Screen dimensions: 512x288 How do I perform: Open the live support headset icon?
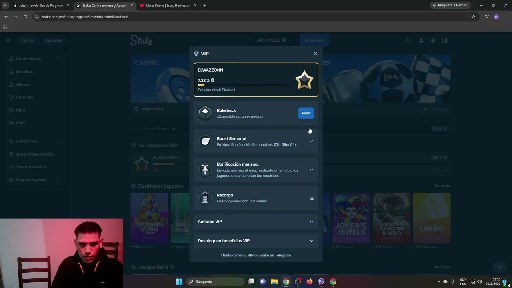click(500, 267)
